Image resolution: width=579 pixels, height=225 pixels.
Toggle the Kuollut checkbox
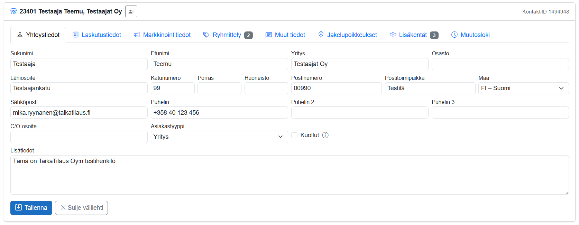(x=294, y=135)
